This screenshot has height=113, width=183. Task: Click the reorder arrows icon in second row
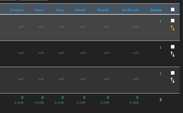[173, 54]
